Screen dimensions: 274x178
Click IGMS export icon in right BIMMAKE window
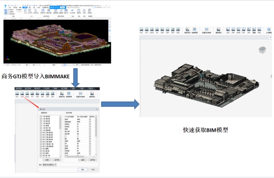coord(238,30)
